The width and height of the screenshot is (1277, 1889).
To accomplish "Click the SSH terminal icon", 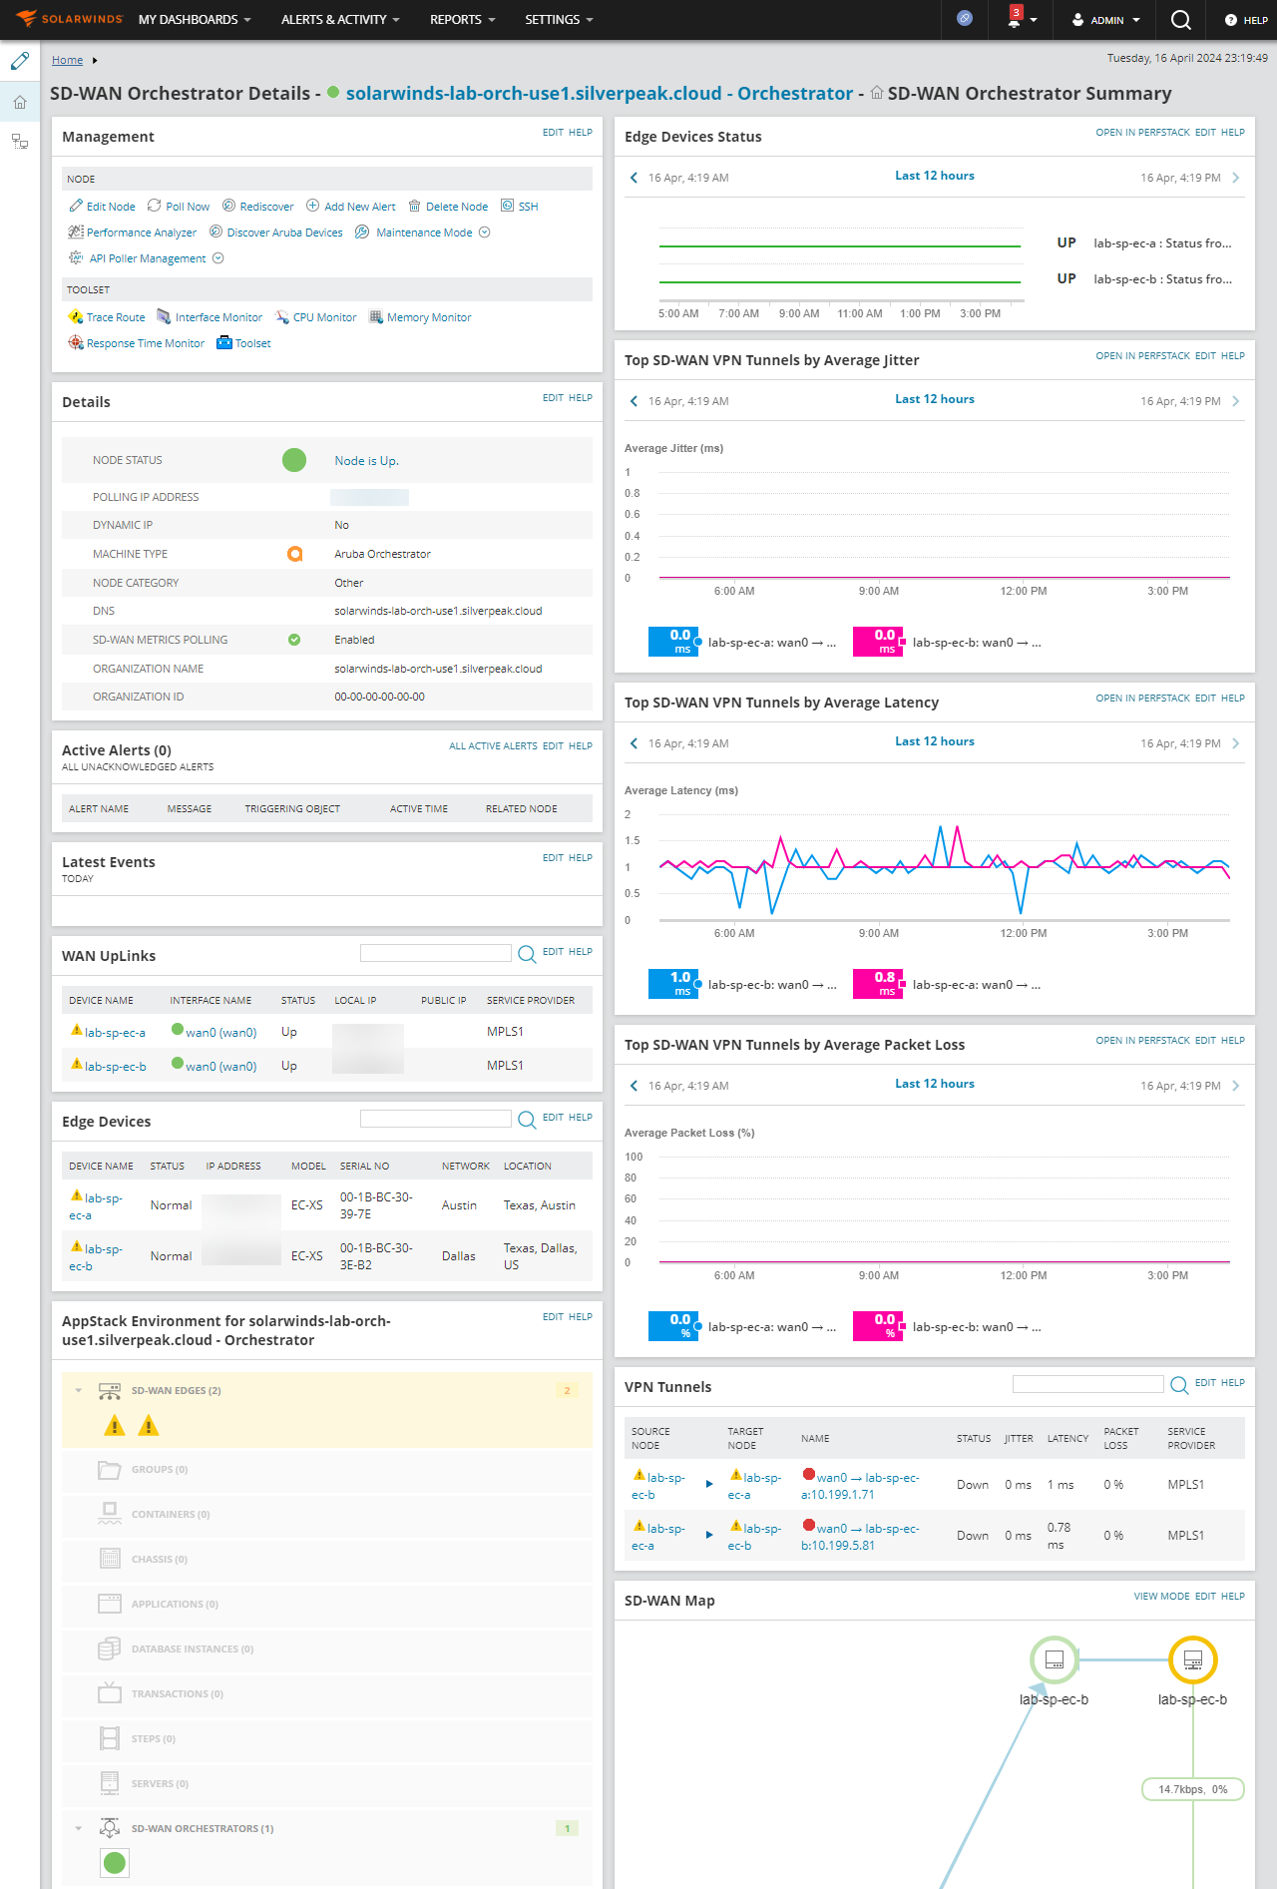I will click(x=508, y=206).
